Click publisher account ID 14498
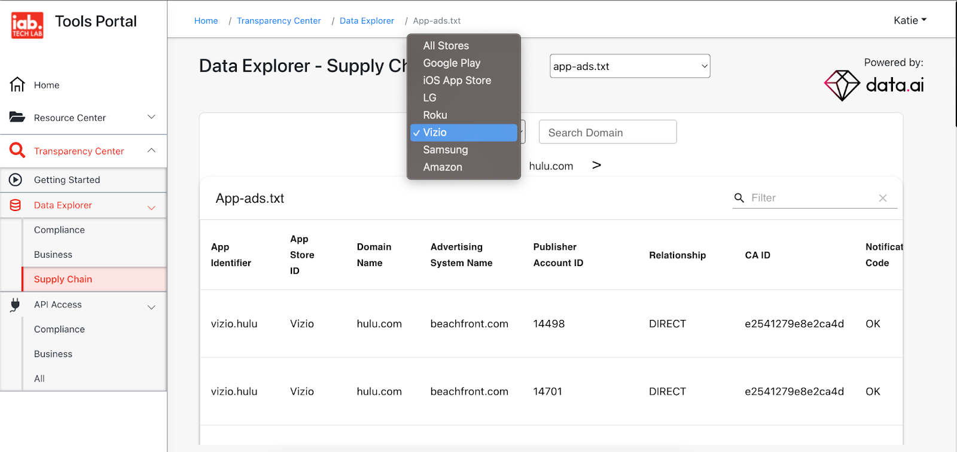The image size is (957, 452). [548, 323]
